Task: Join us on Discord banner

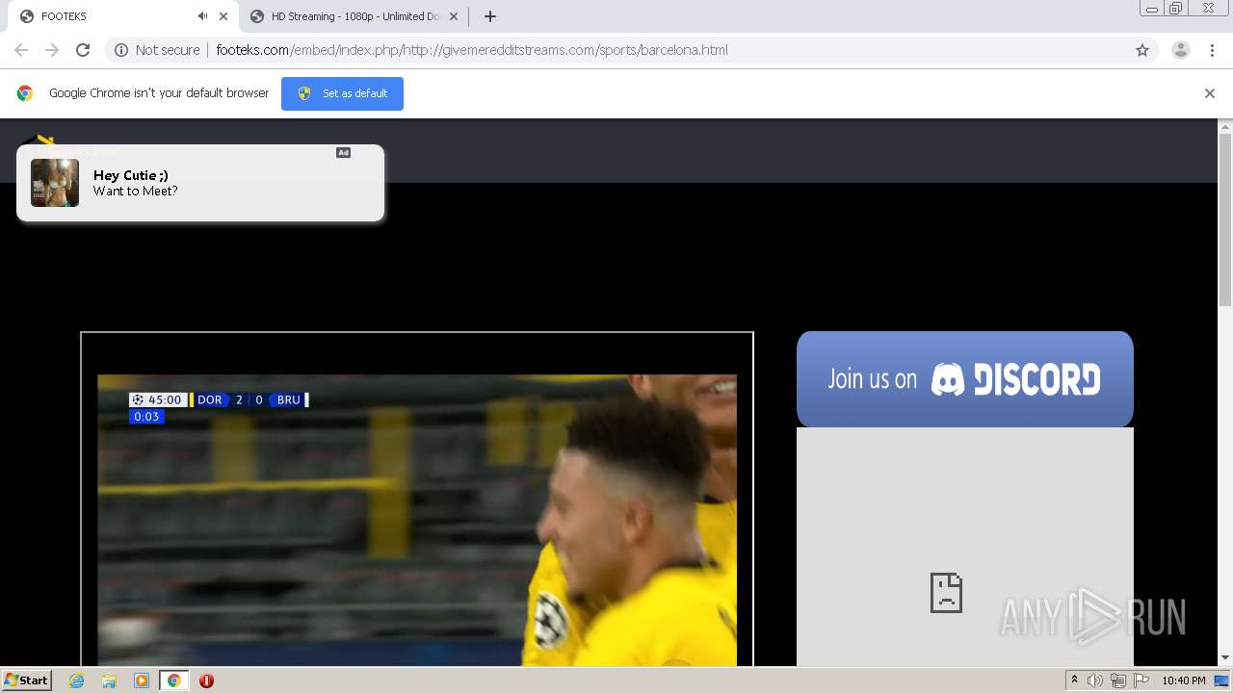Action: coord(965,379)
